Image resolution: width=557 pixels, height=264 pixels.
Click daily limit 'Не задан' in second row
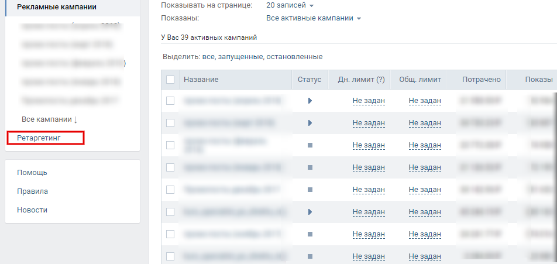pyautogui.click(x=369, y=123)
